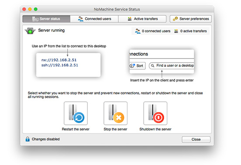Click the Restart the server icon
Screen dimensions: 241x165
pyautogui.click(x=76, y=113)
